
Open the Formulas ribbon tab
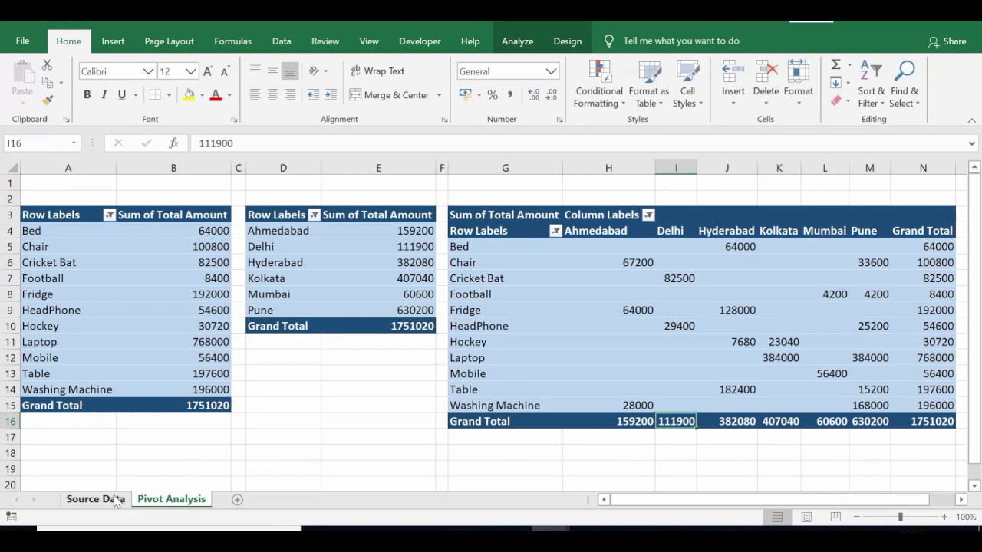[x=232, y=41]
